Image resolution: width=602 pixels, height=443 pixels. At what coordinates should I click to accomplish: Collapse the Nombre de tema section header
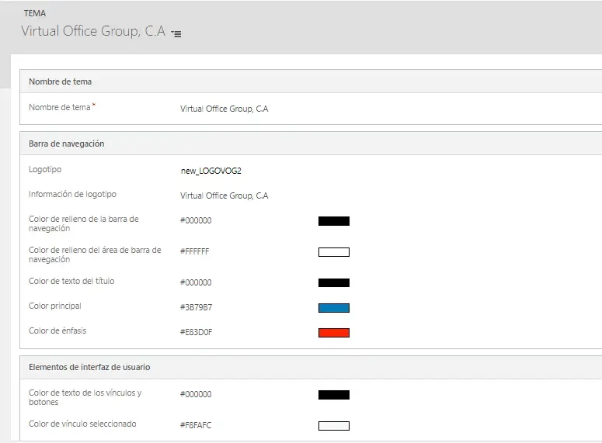pos(61,81)
